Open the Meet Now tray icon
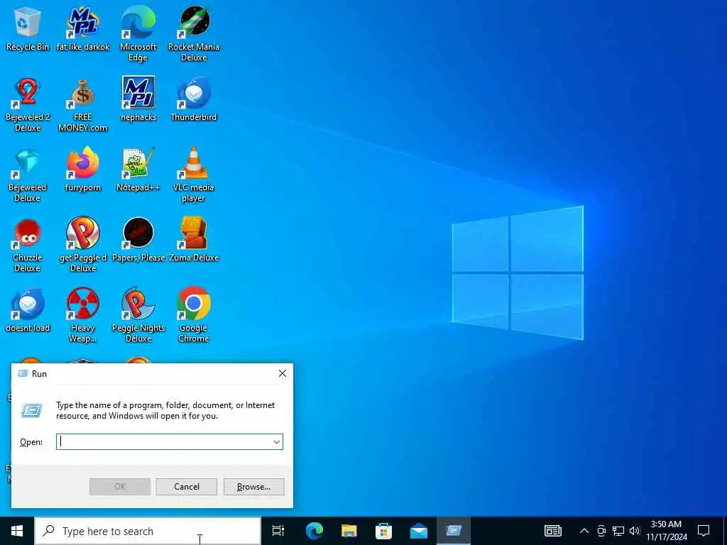Screen dimensions: 727x545 click(601, 531)
